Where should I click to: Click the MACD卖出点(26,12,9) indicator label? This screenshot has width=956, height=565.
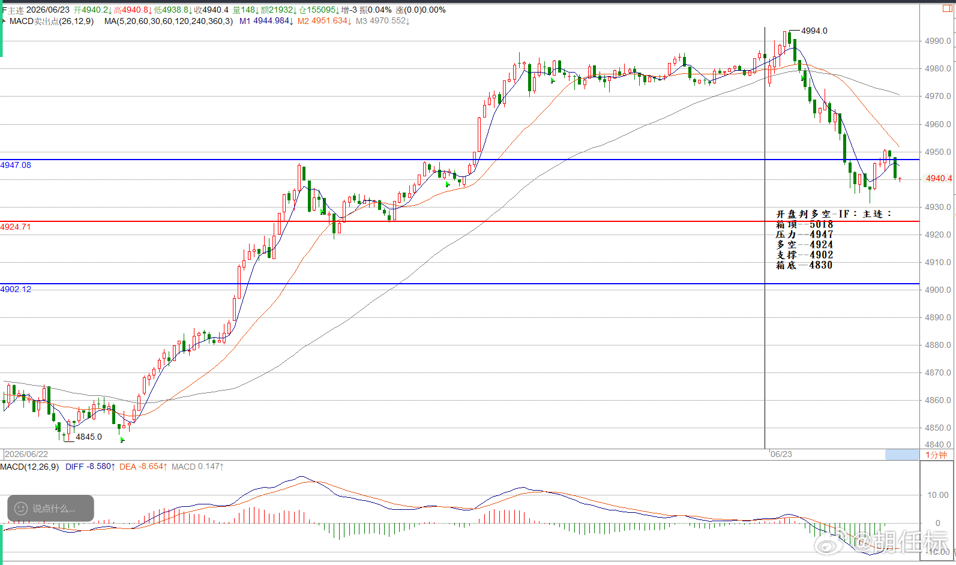click(52, 21)
